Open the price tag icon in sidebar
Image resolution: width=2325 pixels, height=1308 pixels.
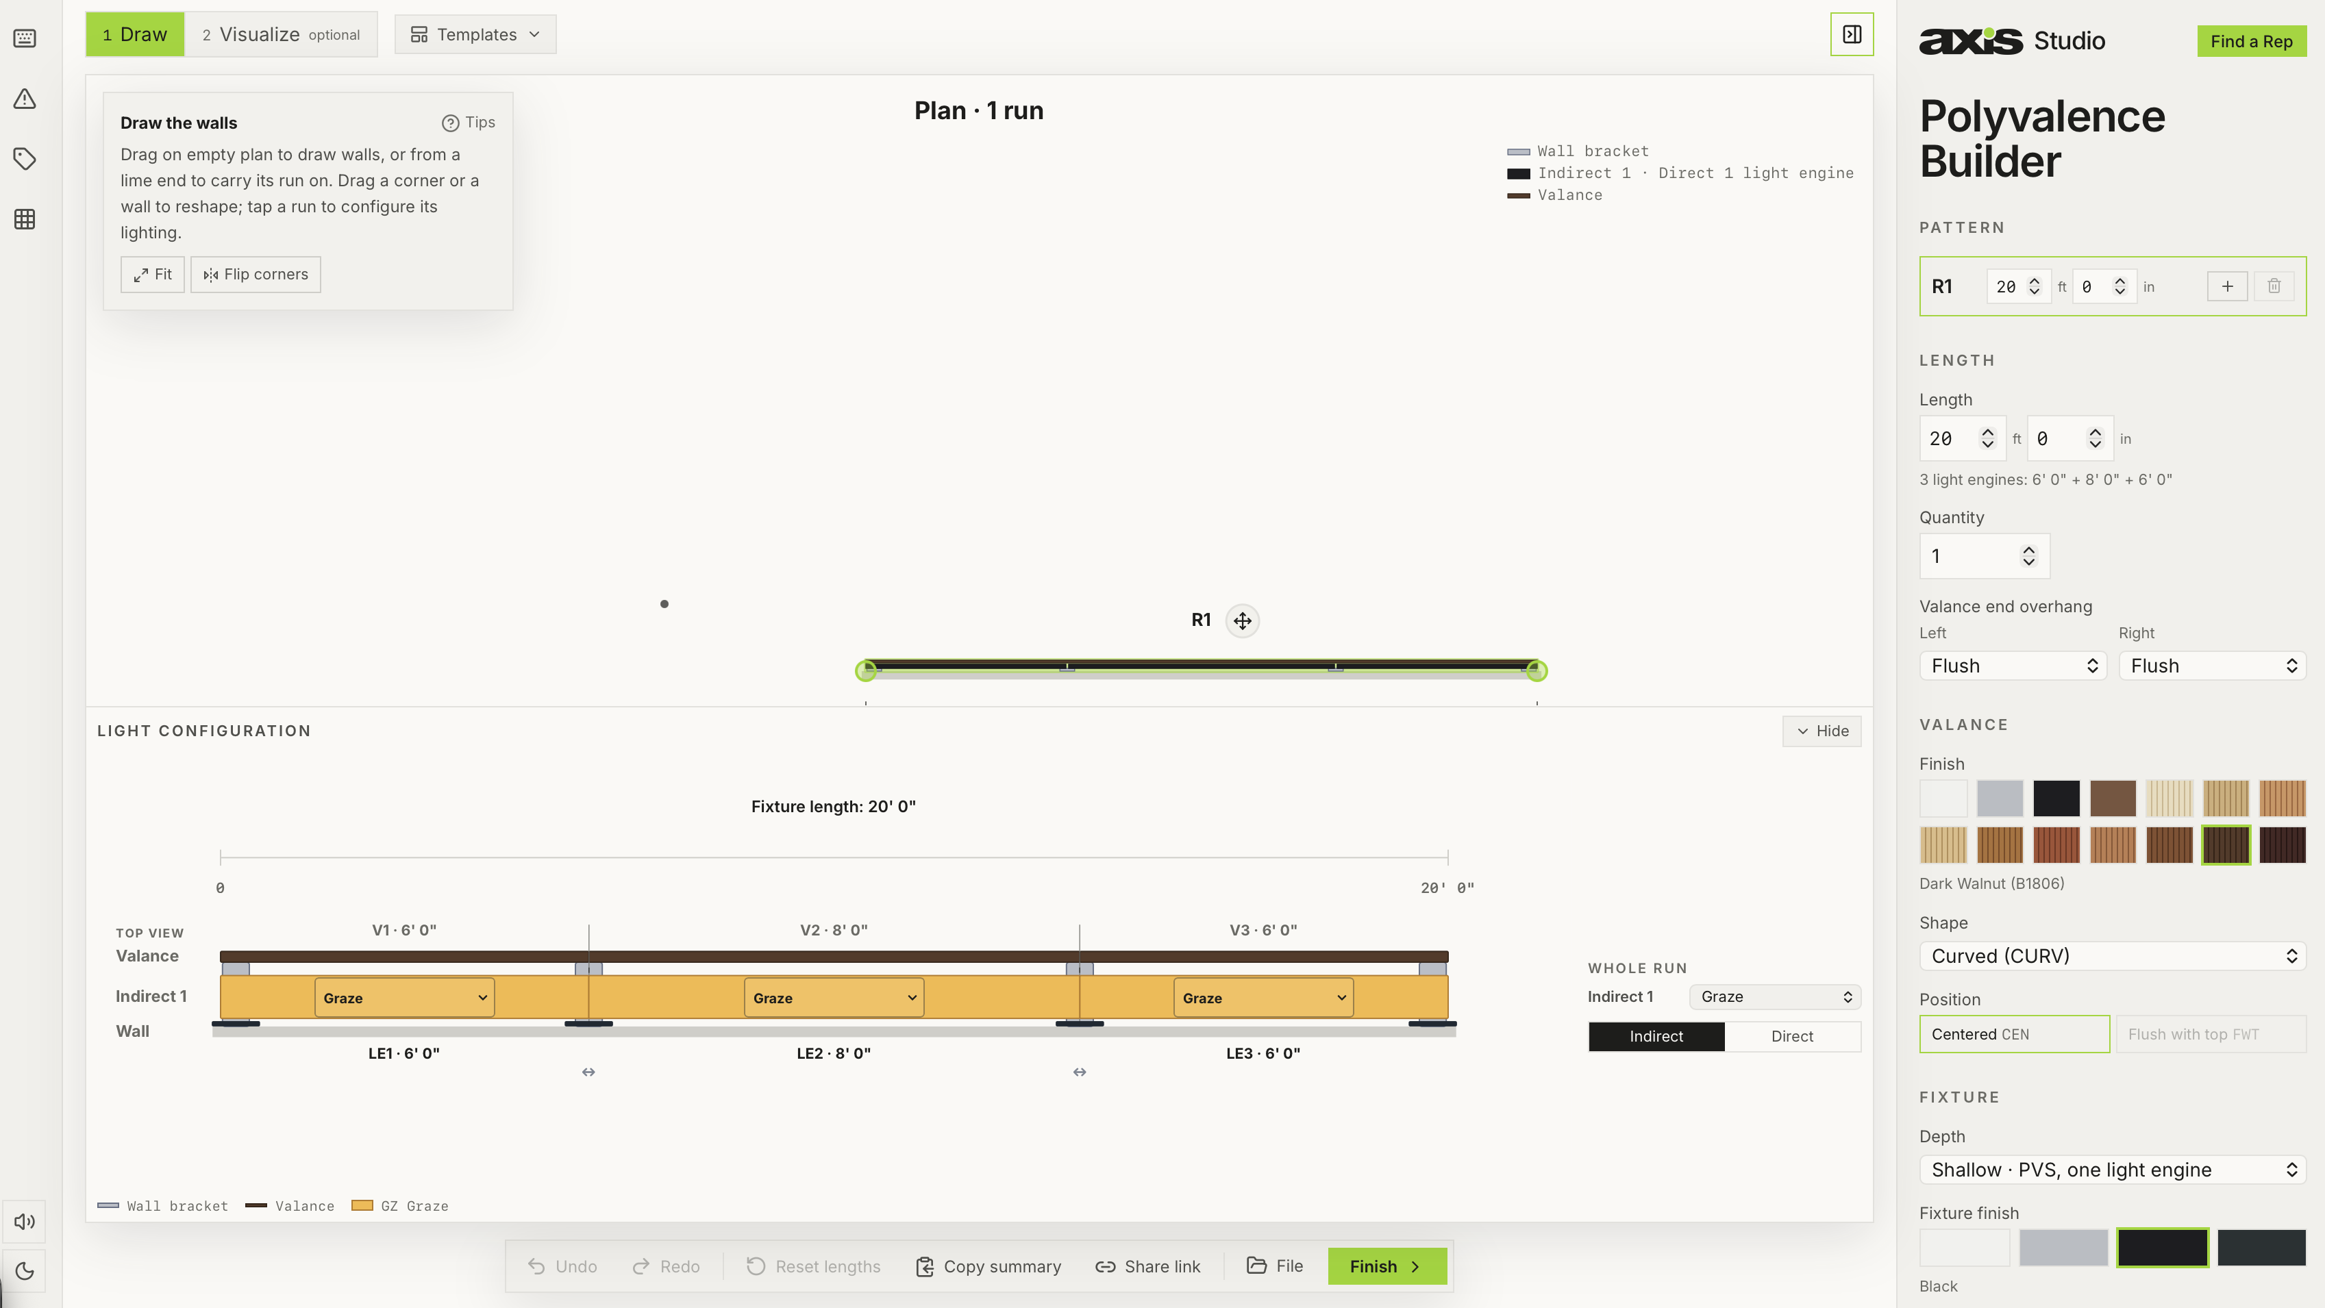[25, 159]
